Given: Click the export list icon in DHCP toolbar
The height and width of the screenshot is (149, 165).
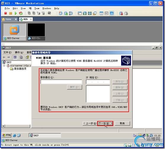Looking at the screenshot, I should click(x=21, y=57).
